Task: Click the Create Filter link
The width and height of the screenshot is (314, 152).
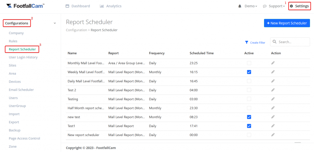Action: (x=258, y=43)
